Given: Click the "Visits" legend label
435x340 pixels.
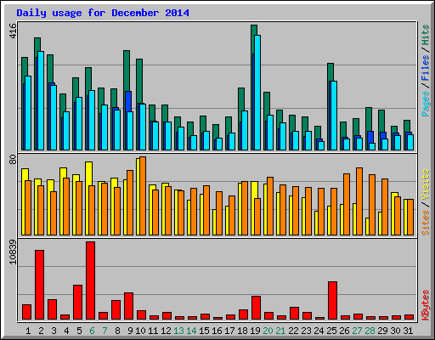Looking at the screenshot, I should click(425, 185).
